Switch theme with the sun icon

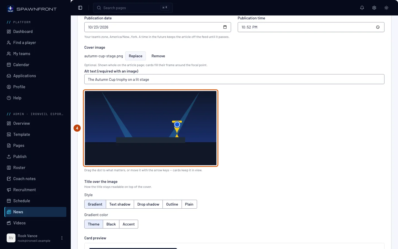386,8
